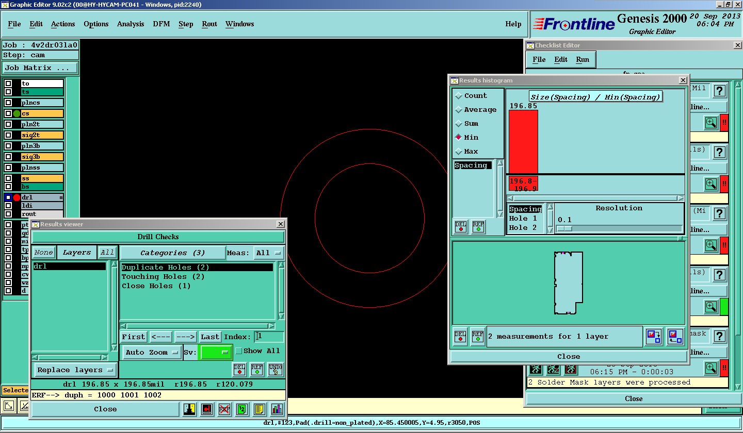Image resolution: width=743 pixels, height=433 pixels.
Task: Click the histogram chart icon in Results viewer
Action: [277, 409]
